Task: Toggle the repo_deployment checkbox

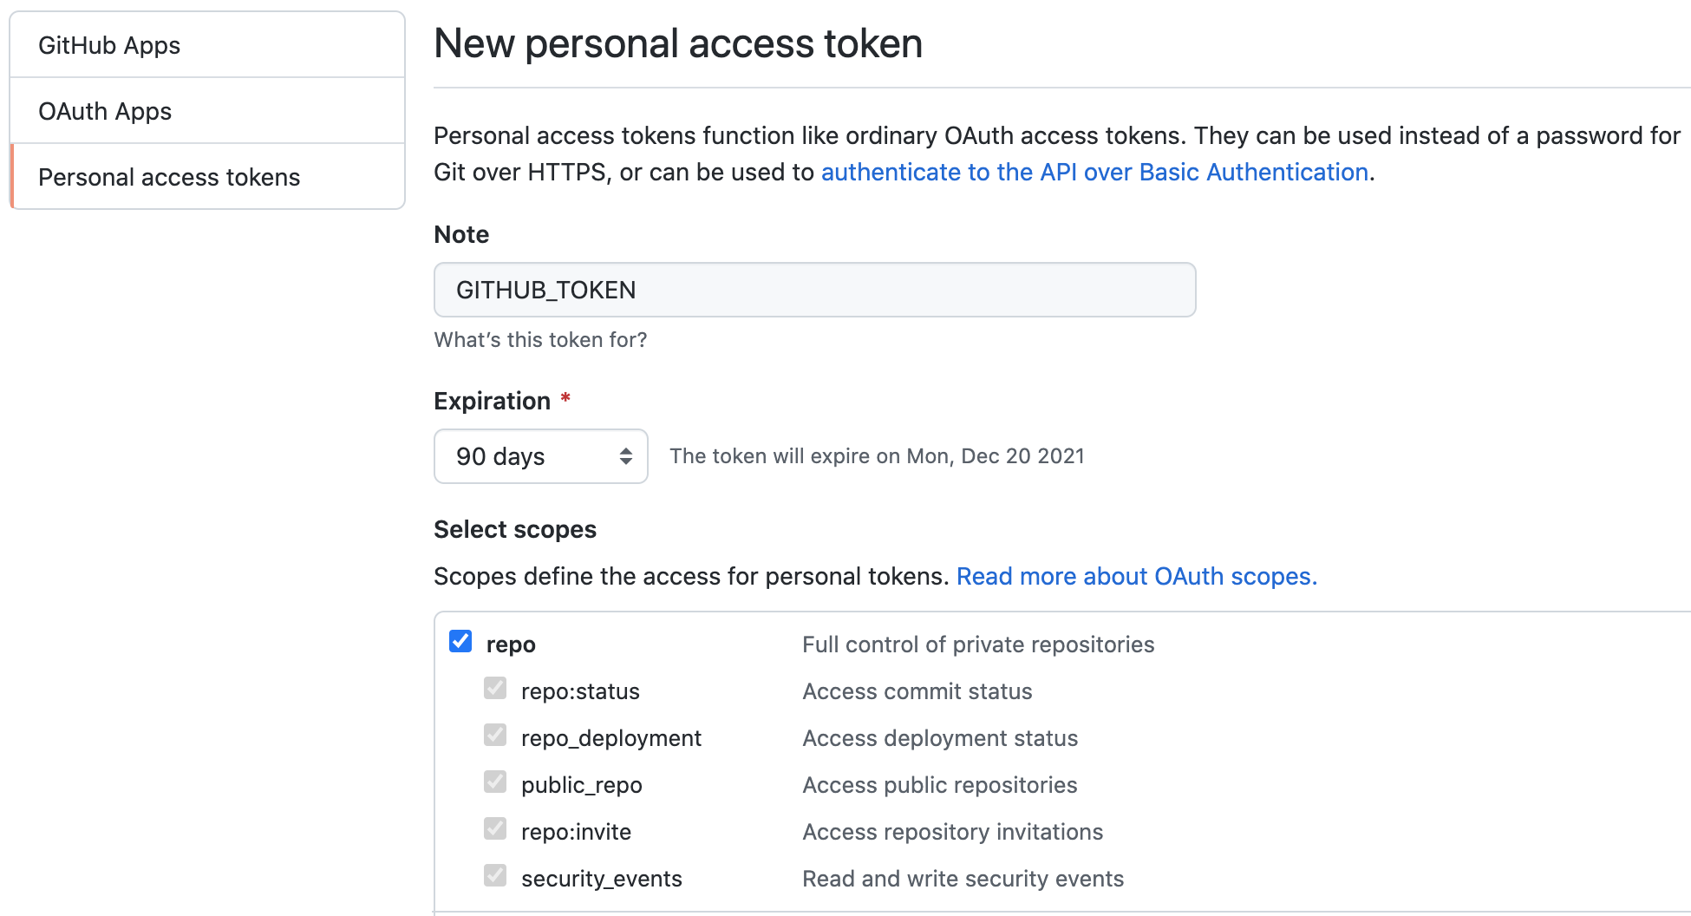Action: tap(495, 736)
